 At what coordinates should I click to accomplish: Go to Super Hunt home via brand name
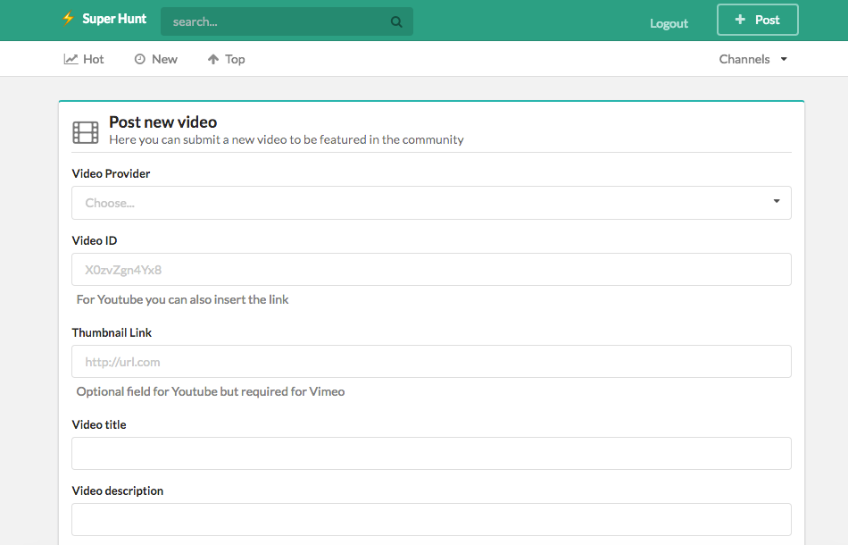pyautogui.click(x=114, y=19)
